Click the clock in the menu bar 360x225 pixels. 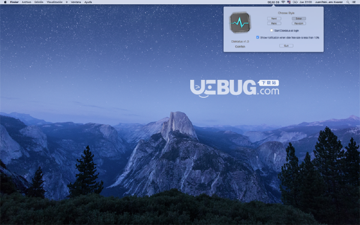(305, 2)
